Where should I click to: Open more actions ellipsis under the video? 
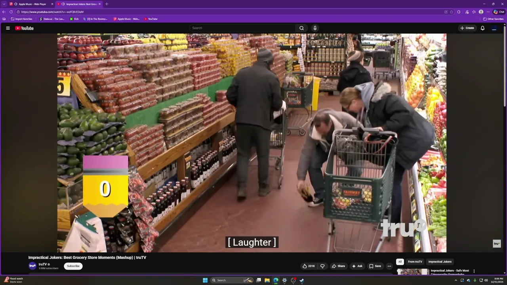pyautogui.click(x=389, y=266)
